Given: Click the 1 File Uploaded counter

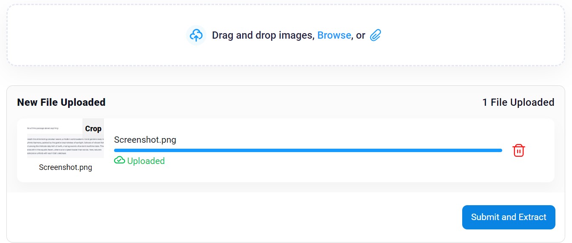Looking at the screenshot, I should tap(518, 102).
